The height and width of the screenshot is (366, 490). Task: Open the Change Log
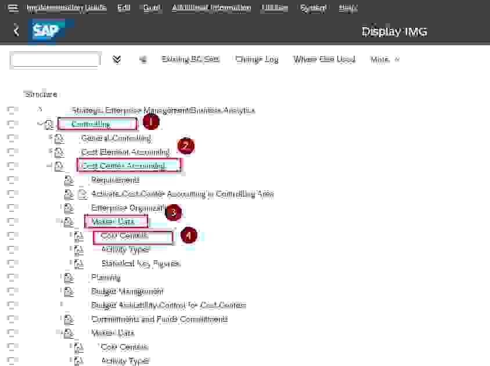point(256,59)
